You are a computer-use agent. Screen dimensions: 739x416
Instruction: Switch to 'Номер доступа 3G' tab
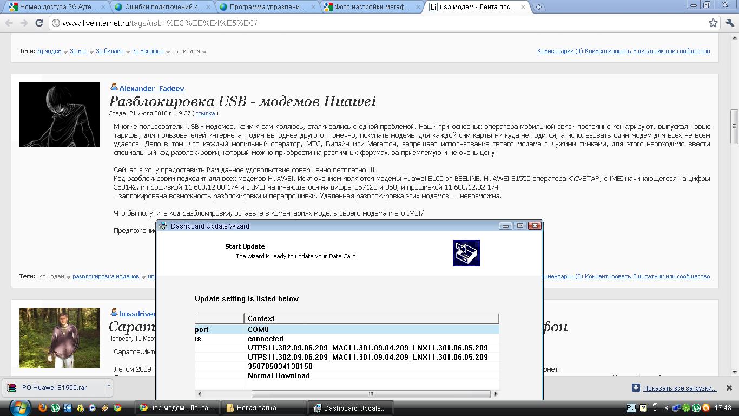56,8
